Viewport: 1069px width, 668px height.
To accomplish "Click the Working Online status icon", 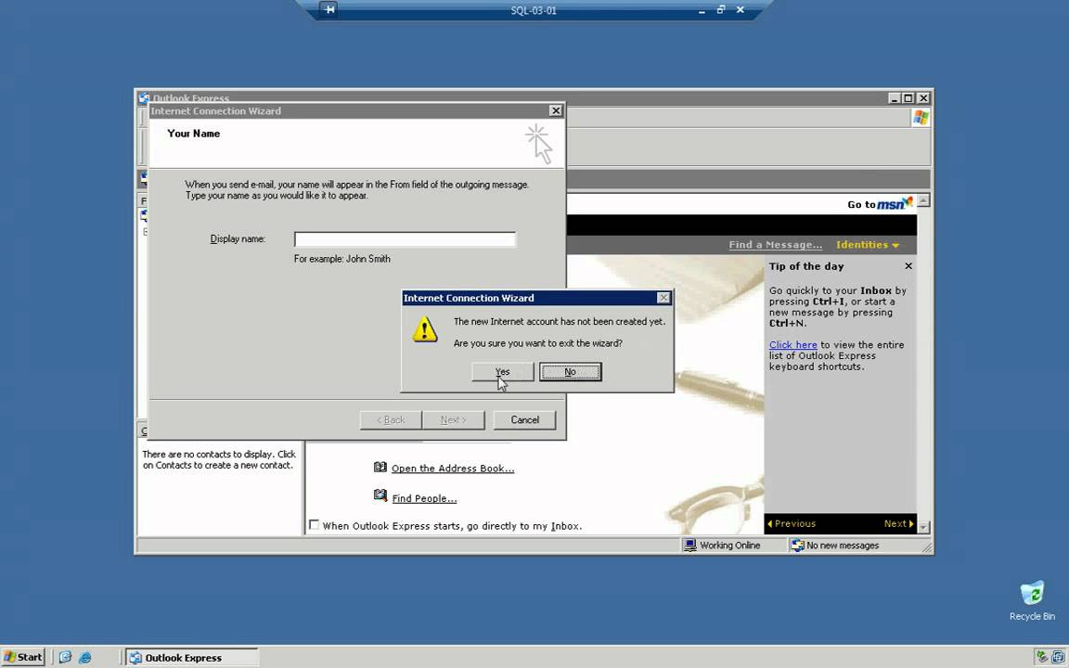I will click(x=690, y=546).
